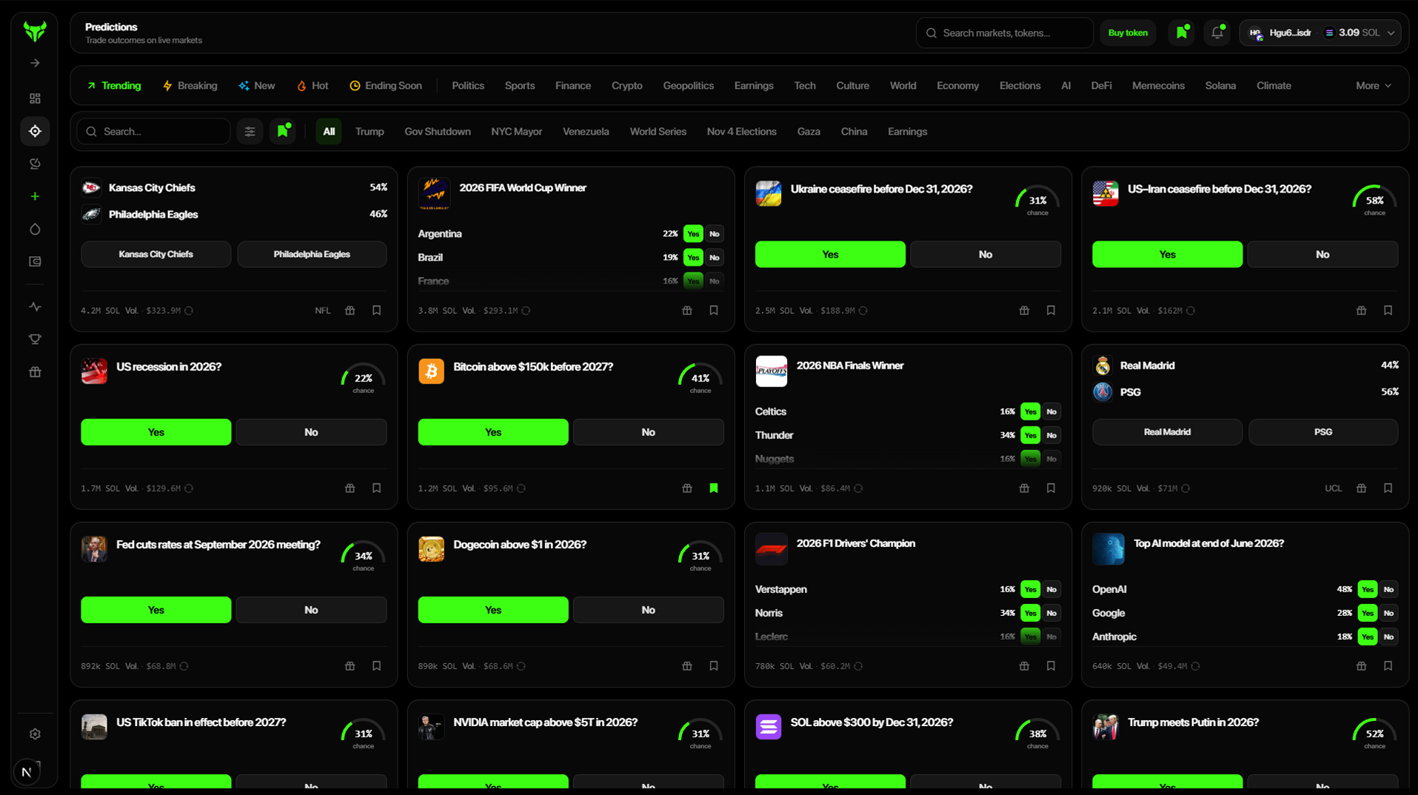The image size is (1418, 795).
Task: Select the Breaking tab
Action: click(x=190, y=86)
